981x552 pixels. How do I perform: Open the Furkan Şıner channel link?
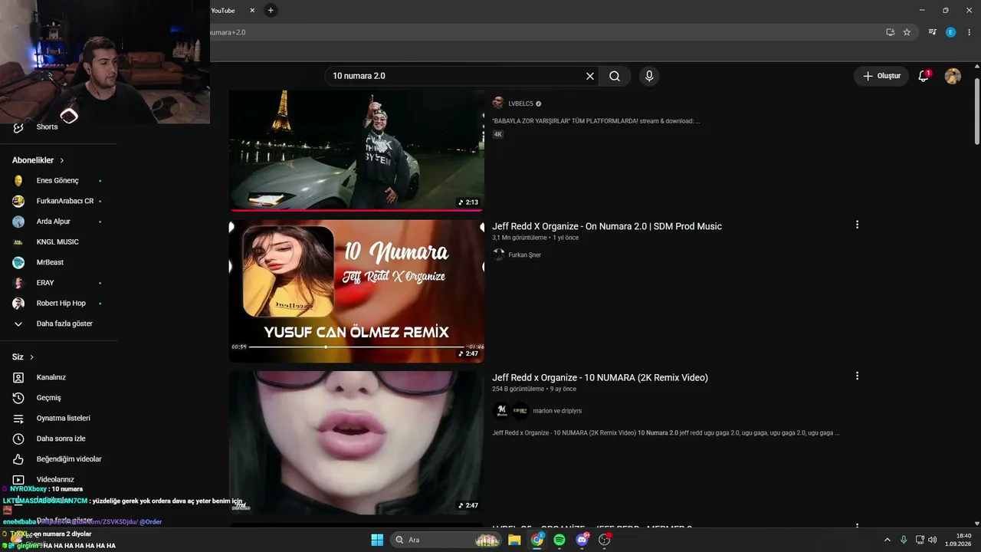coord(524,255)
